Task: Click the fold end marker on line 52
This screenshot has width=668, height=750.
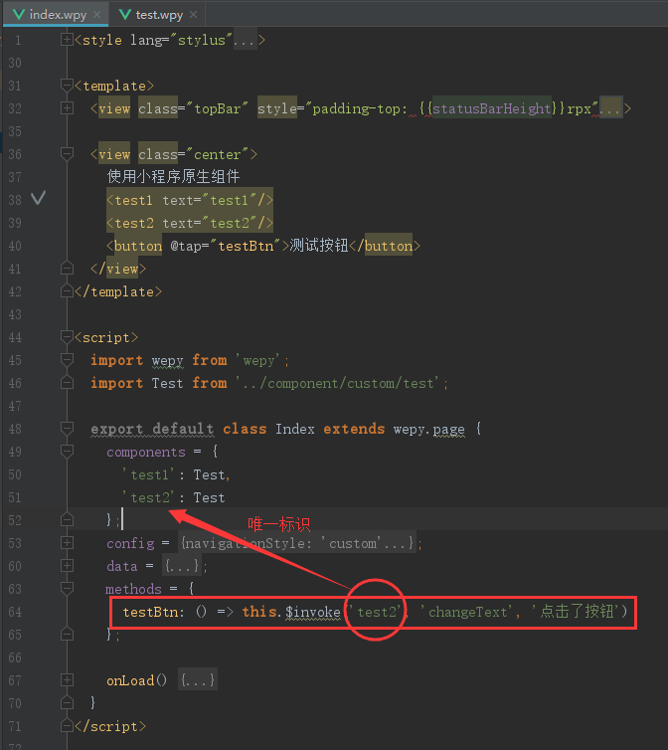Action: [x=67, y=520]
